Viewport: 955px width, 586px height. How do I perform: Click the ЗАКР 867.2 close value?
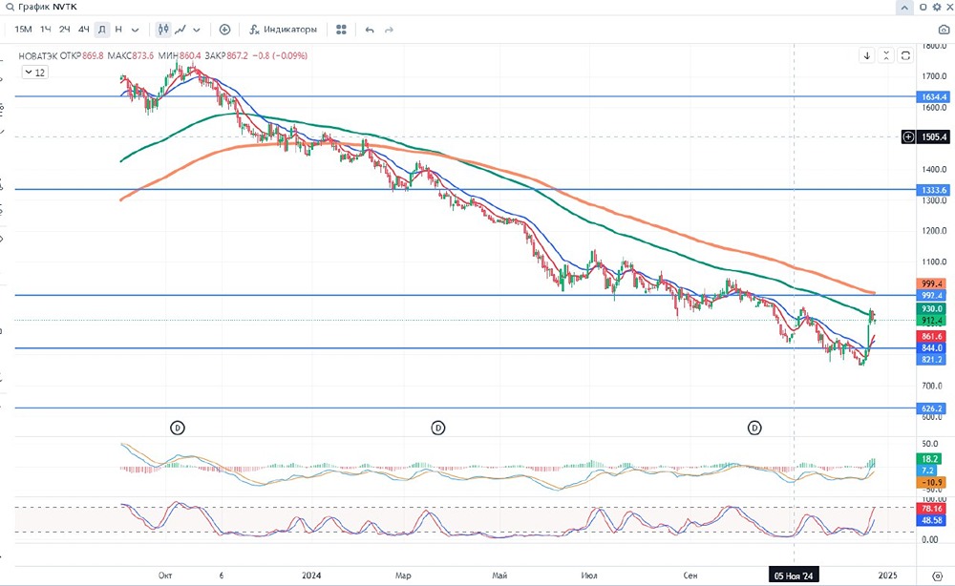point(226,55)
